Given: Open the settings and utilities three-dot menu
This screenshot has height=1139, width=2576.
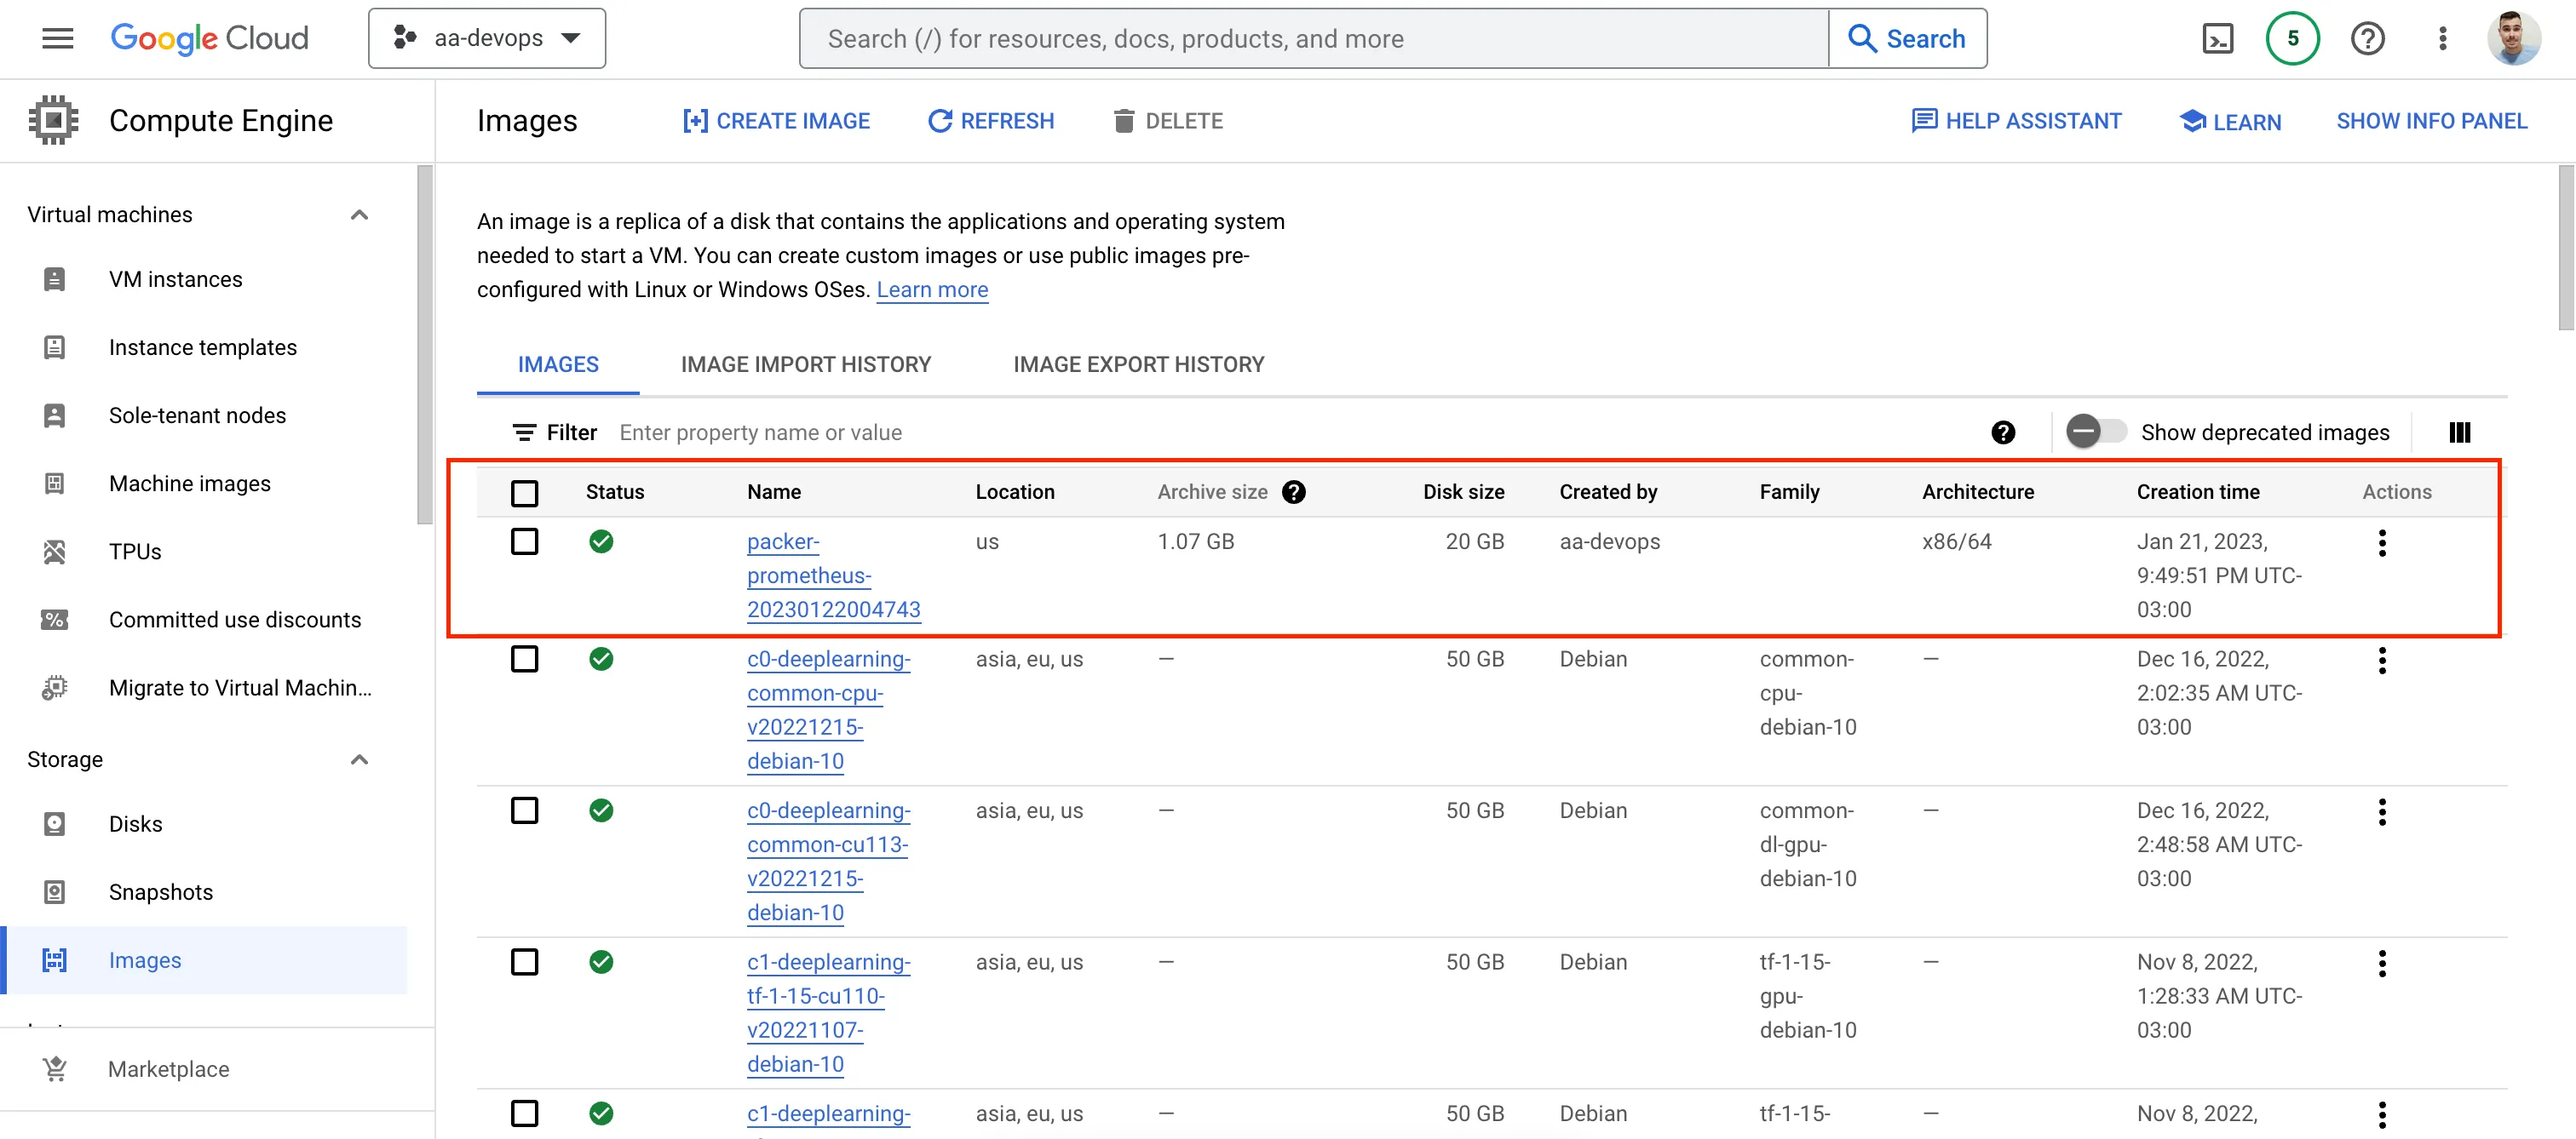Looking at the screenshot, I should click(x=2442, y=38).
